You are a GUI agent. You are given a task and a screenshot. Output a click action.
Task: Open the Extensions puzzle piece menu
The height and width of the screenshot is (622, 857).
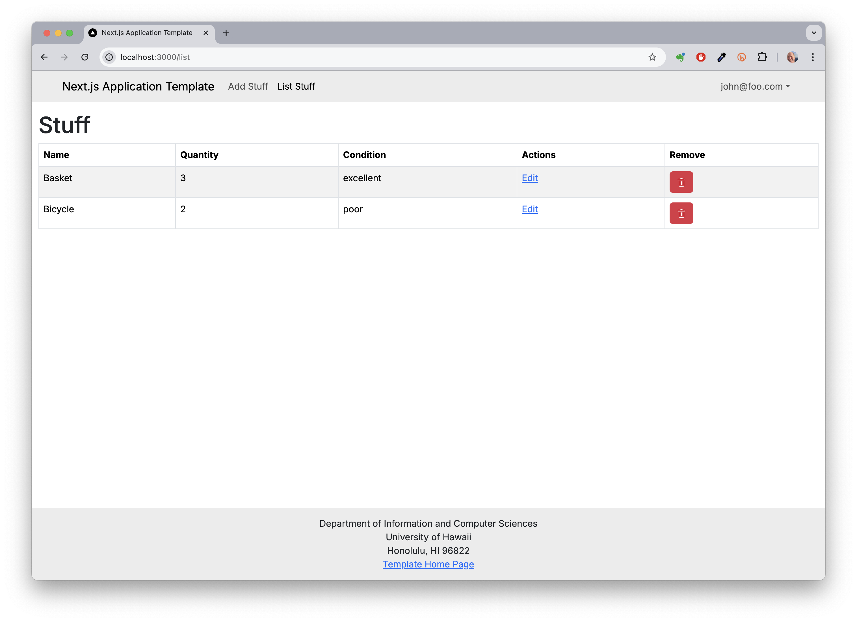pos(762,57)
